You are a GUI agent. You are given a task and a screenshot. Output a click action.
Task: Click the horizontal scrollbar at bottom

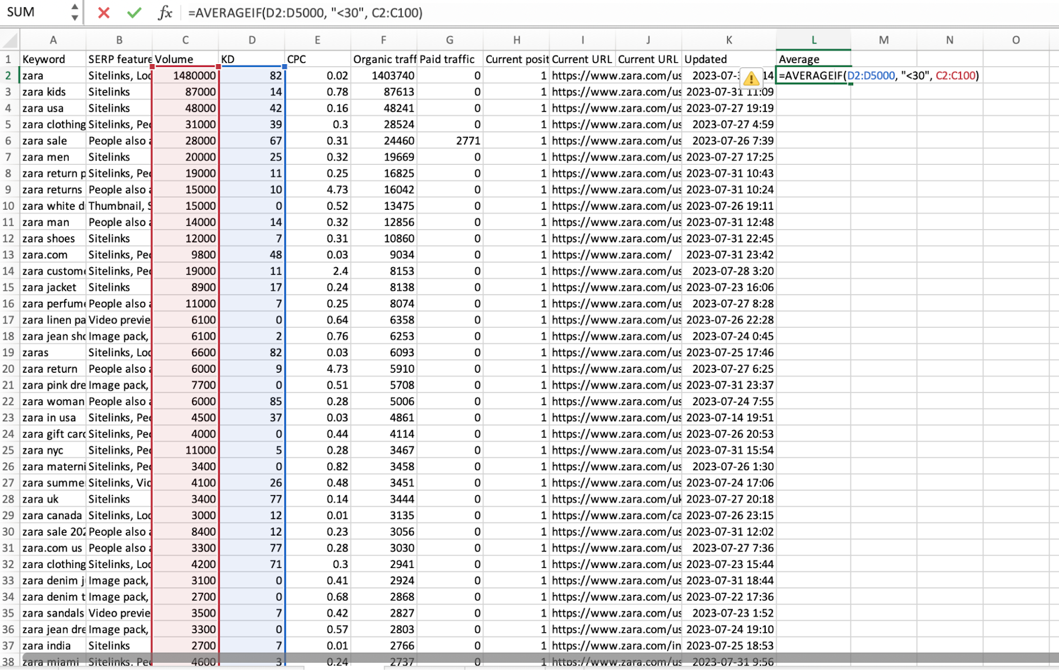coord(539,658)
